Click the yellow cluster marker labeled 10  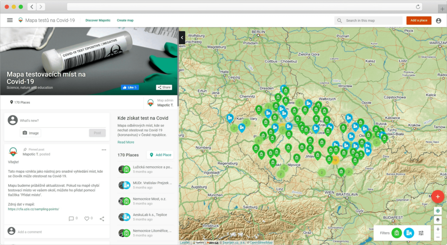tap(335, 160)
